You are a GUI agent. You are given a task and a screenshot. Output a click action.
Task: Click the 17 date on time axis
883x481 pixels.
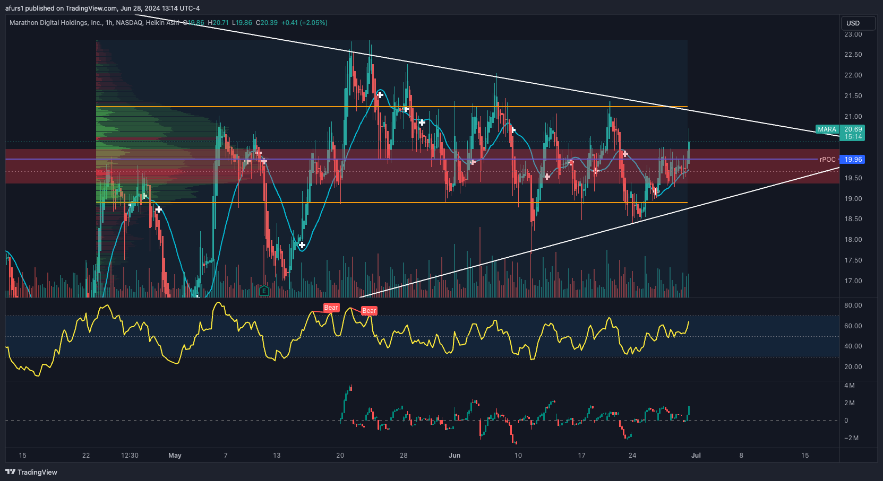click(581, 456)
